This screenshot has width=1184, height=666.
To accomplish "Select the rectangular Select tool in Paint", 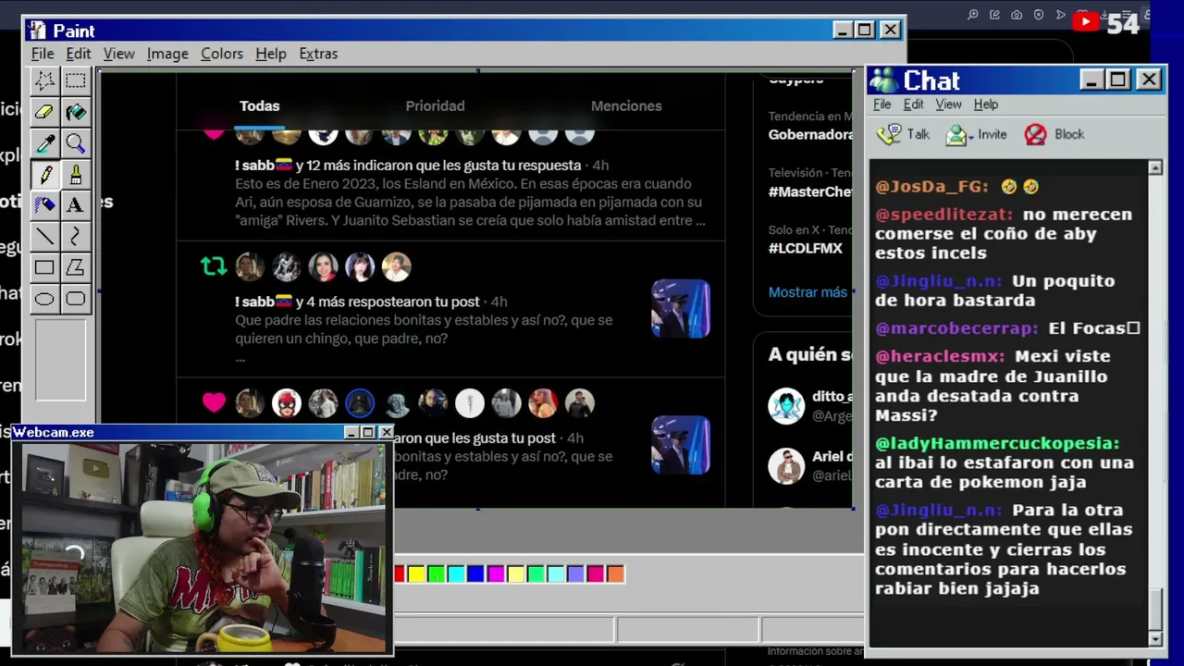I will click(x=76, y=80).
